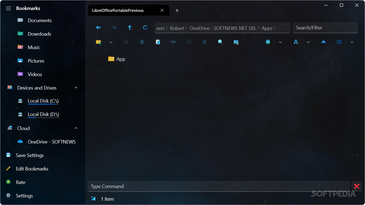Click the Copy icon in the toolbar
365x205 pixels.
click(142, 42)
